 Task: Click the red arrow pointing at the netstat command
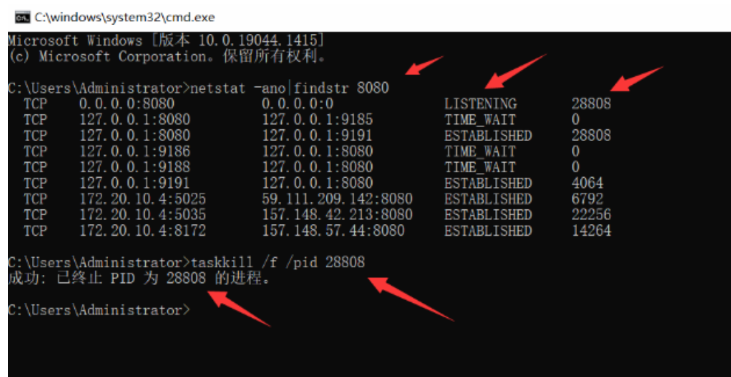425,66
